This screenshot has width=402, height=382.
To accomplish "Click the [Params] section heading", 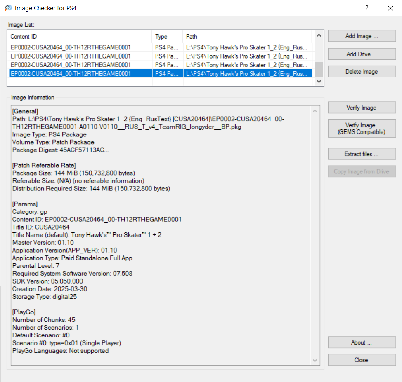I will pyautogui.click(x=25, y=204).
